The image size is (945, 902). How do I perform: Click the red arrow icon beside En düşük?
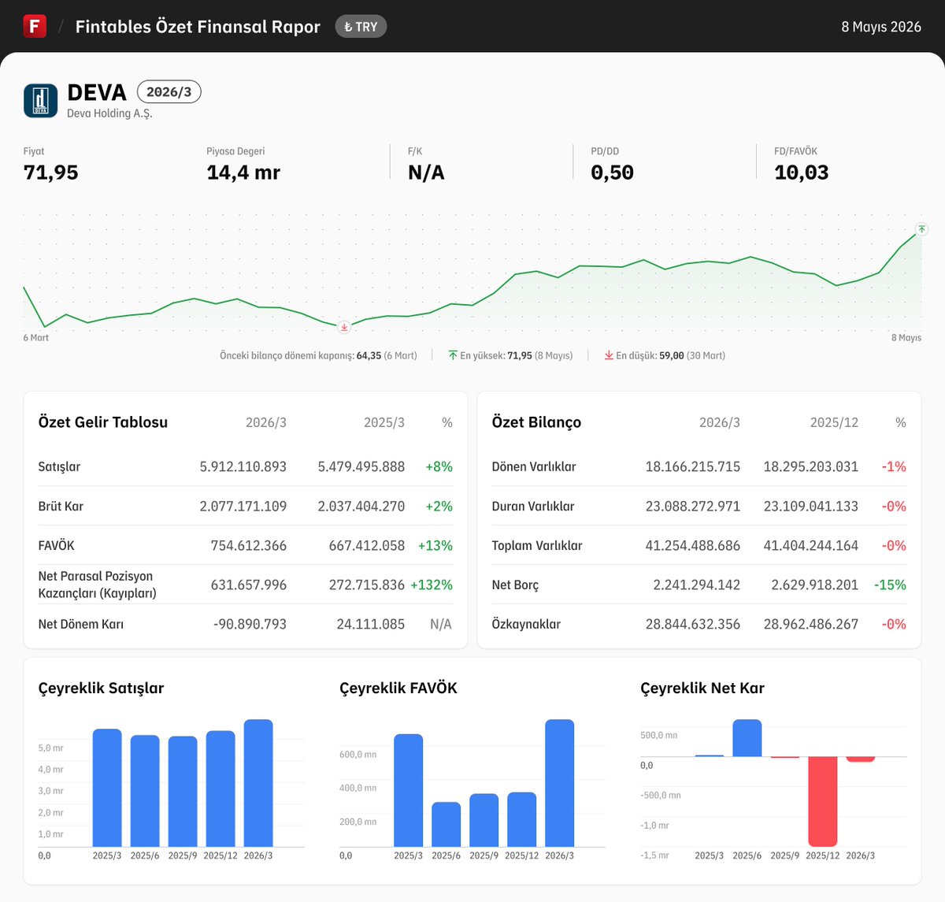click(609, 355)
